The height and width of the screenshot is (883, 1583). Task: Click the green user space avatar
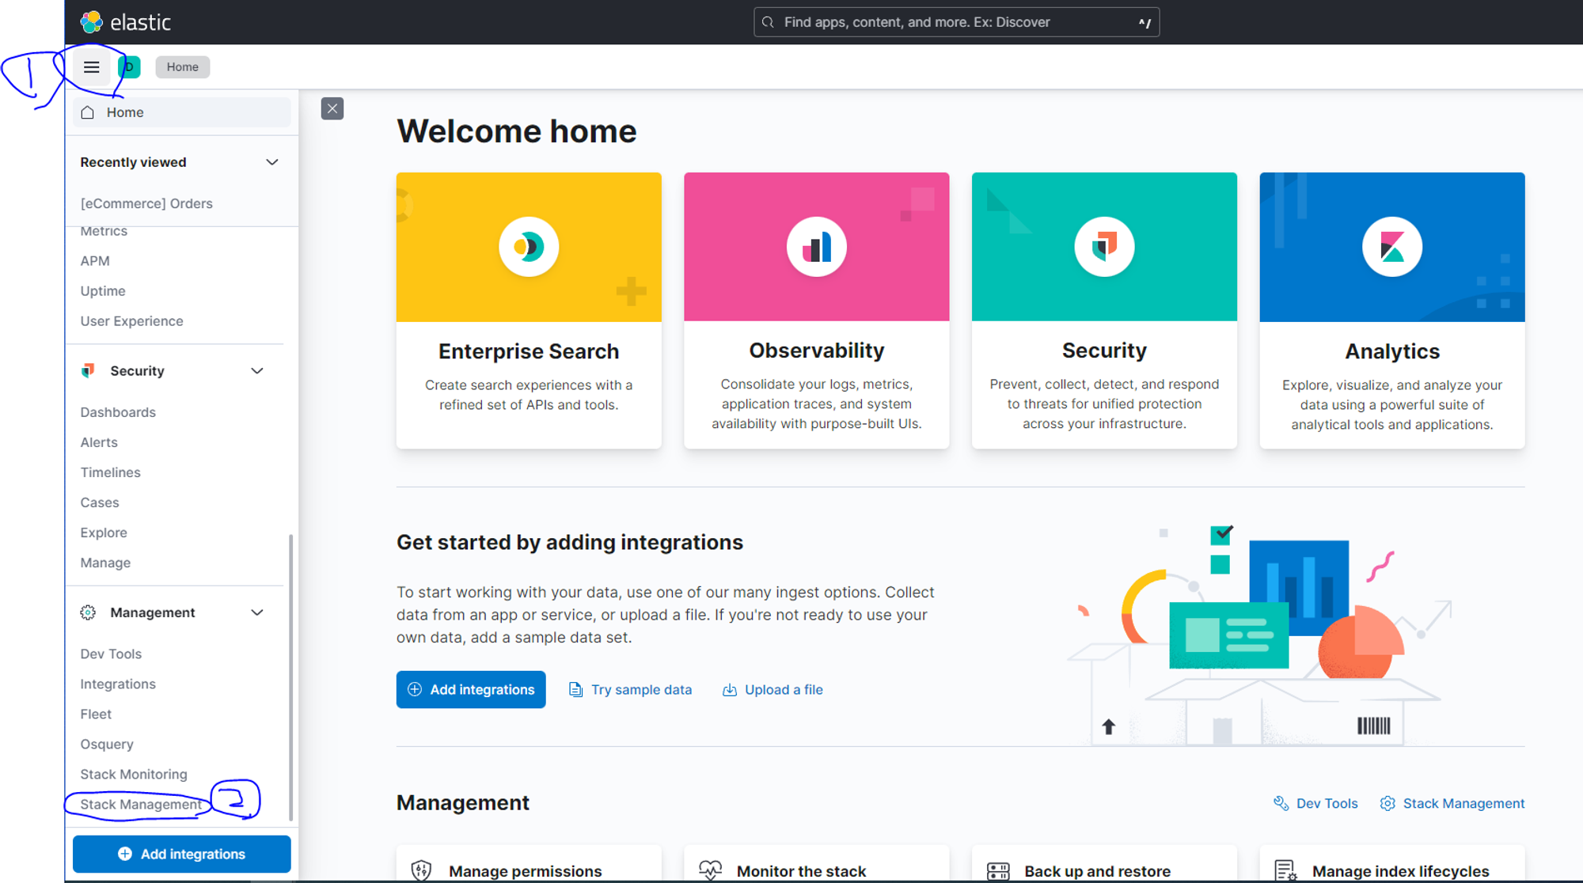click(x=130, y=67)
